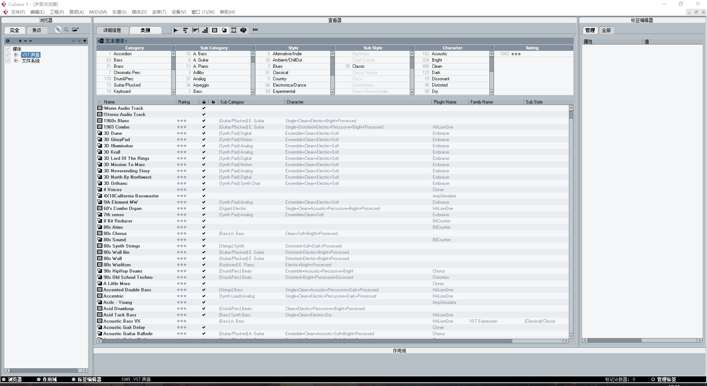Toggle checkmark for !Mono Audio Track row
The image size is (707, 386).
point(204,108)
